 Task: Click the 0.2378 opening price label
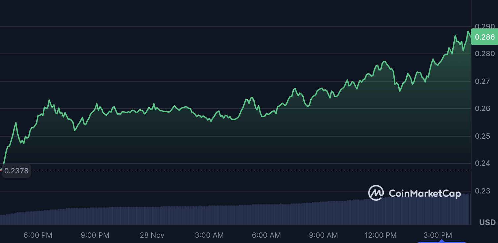click(x=16, y=171)
